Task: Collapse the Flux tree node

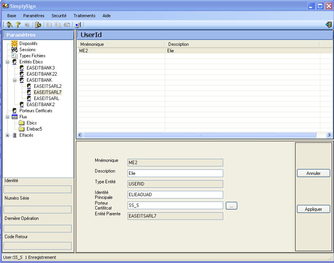Action: tap(8, 117)
